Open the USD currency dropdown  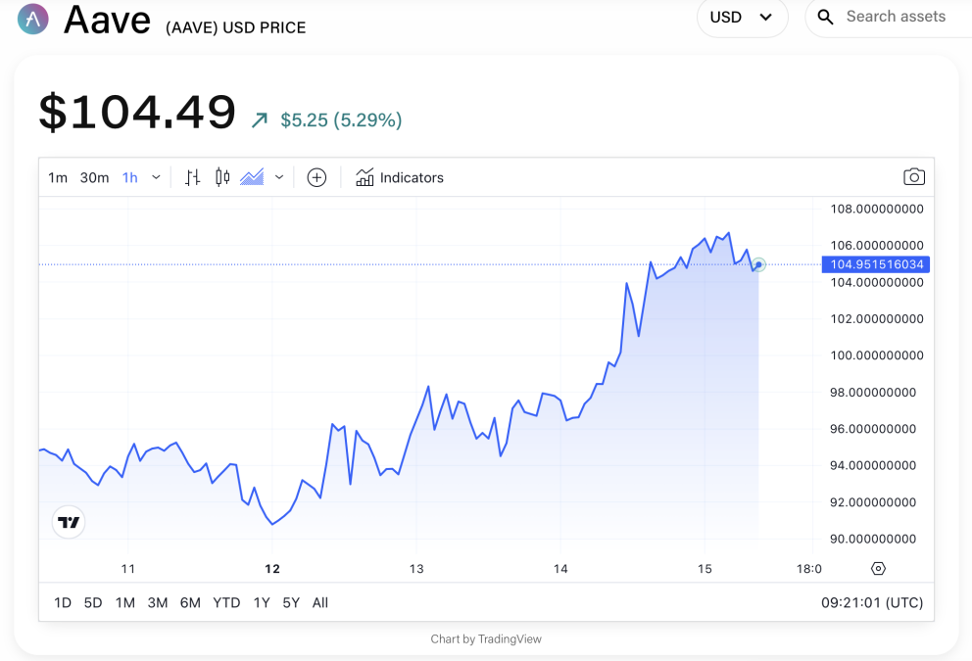click(x=742, y=17)
